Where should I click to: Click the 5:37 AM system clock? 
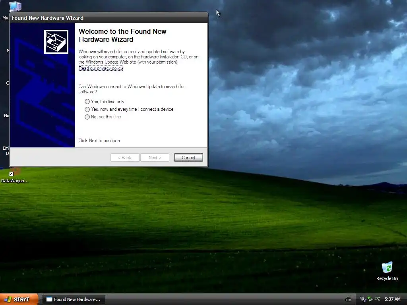(392, 299)
